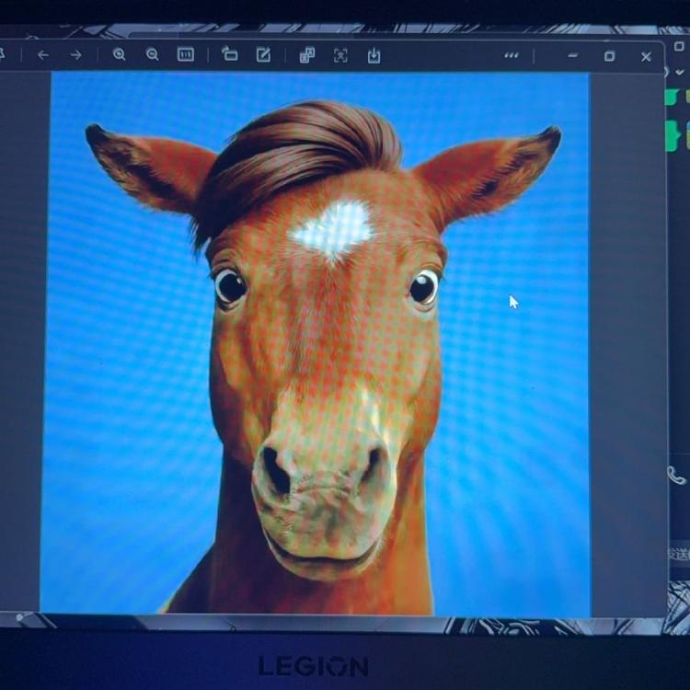Go to the previous image with left arrow
690x690 pixels.
(x=43, y=55)
